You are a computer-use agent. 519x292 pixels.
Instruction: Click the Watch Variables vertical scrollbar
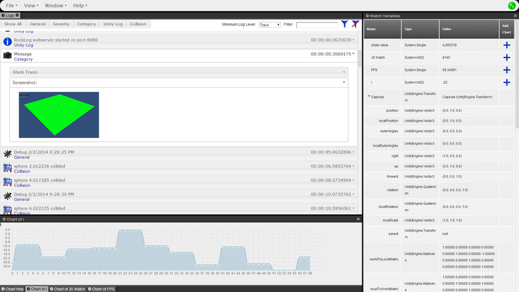(x=517, y=75)
